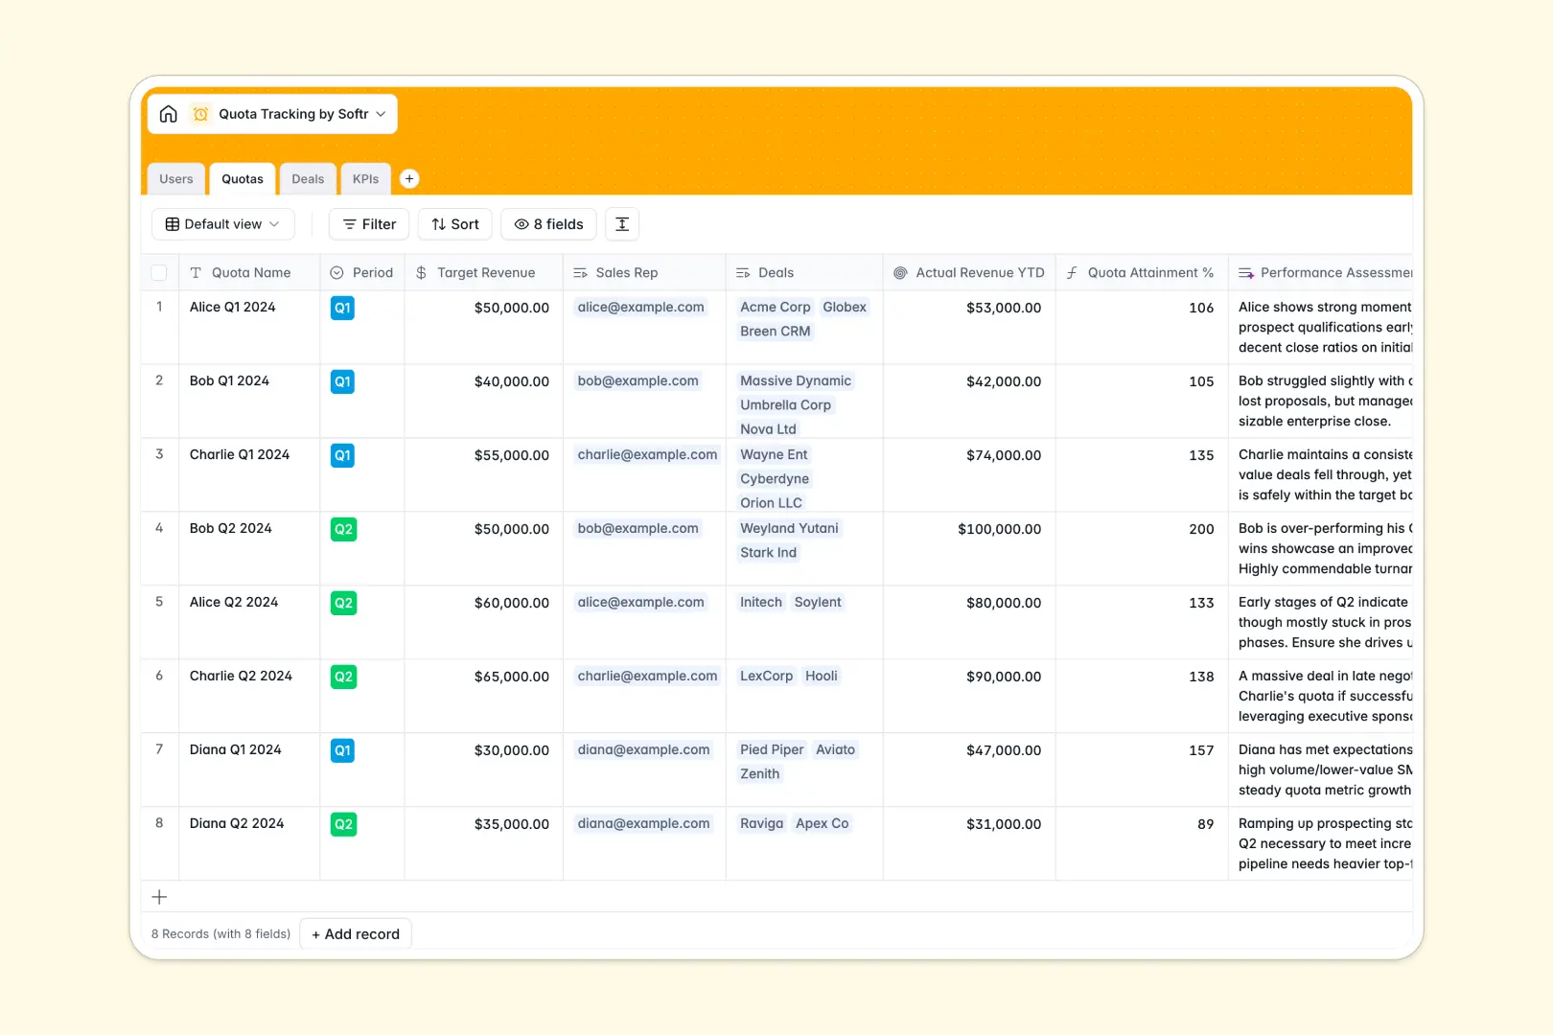
Task: Click the Add record button
Action: tap(355, 933)
